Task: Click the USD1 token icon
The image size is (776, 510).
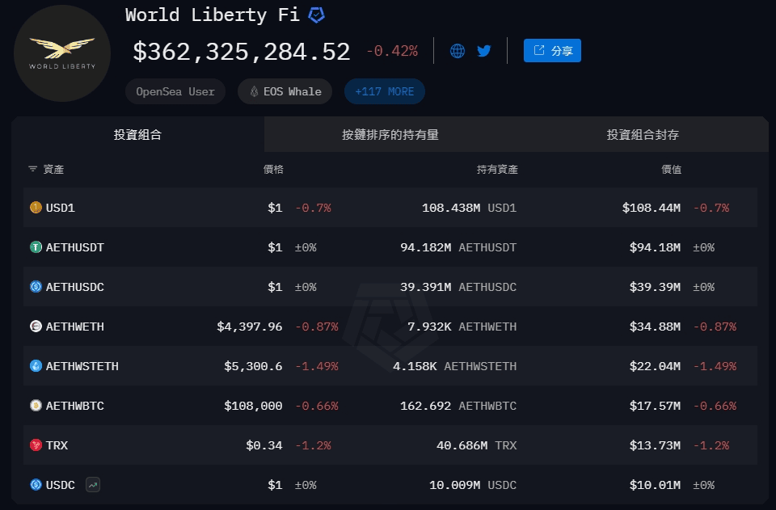Action: [x=36, y=208]
